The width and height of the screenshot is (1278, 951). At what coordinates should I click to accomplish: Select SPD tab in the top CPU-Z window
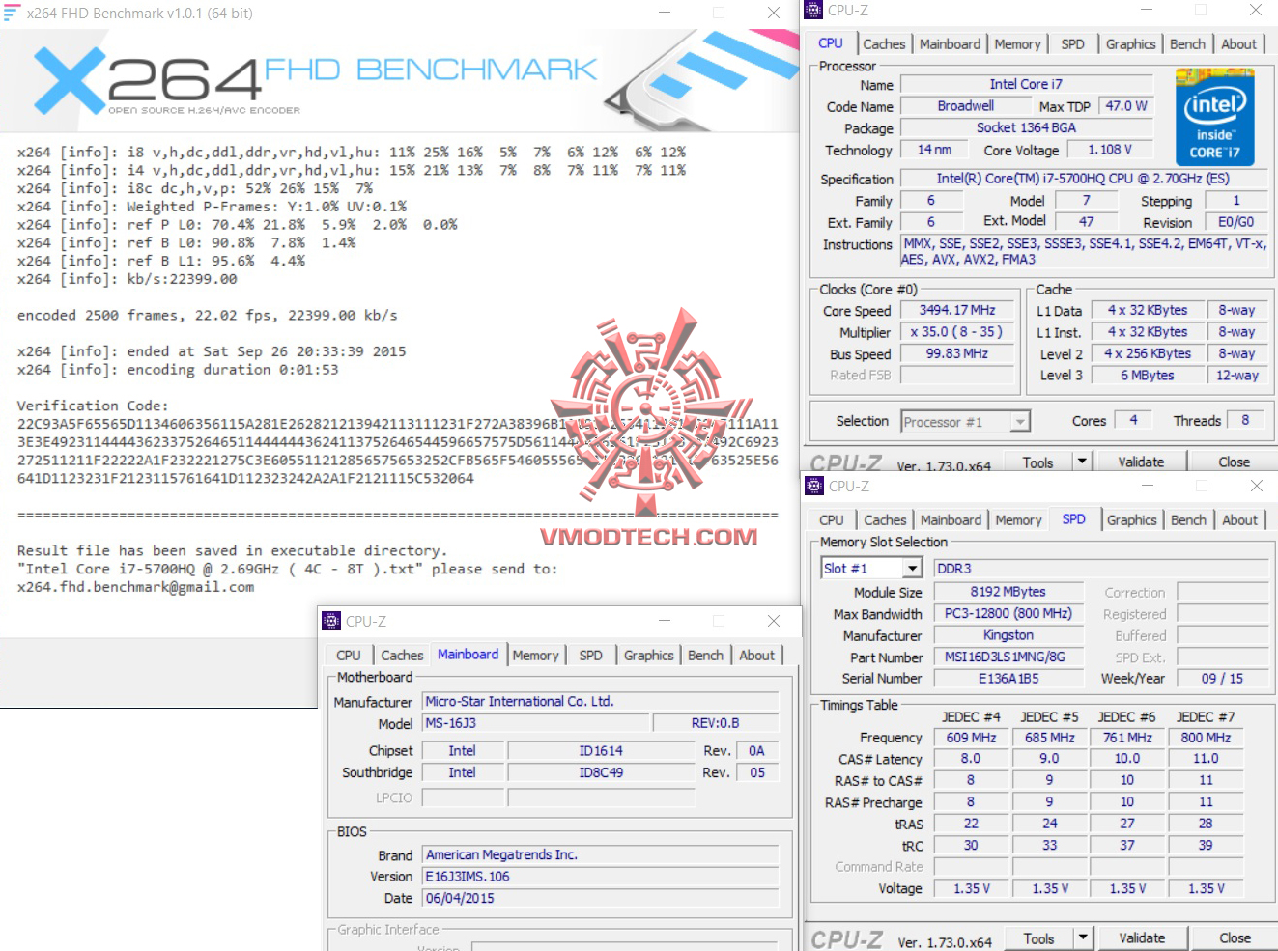coord(1072,44)
